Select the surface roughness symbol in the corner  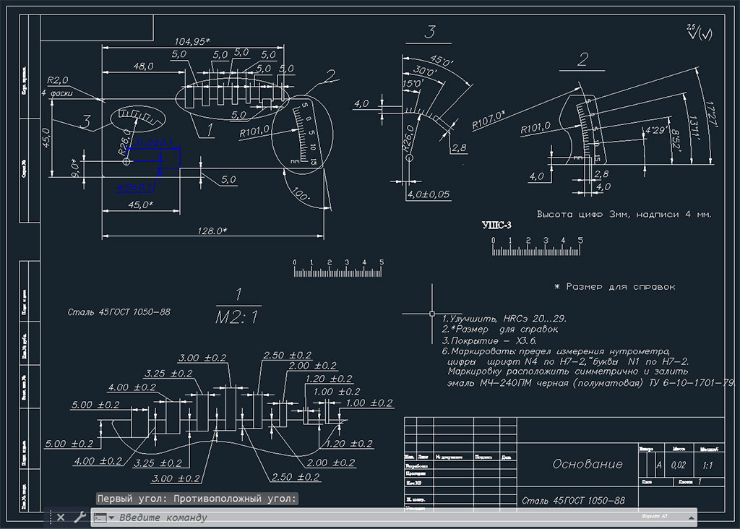point(699,32)
